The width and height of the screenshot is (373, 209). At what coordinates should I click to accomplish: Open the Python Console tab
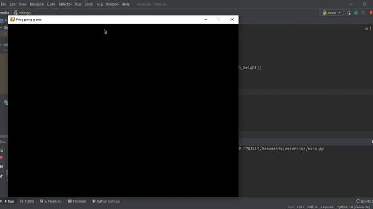106,201
